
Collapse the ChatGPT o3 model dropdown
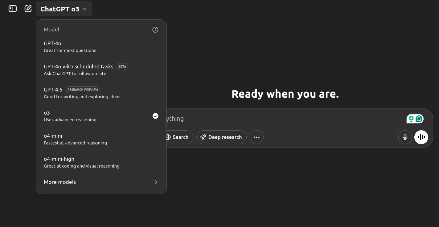click(64, 9)
